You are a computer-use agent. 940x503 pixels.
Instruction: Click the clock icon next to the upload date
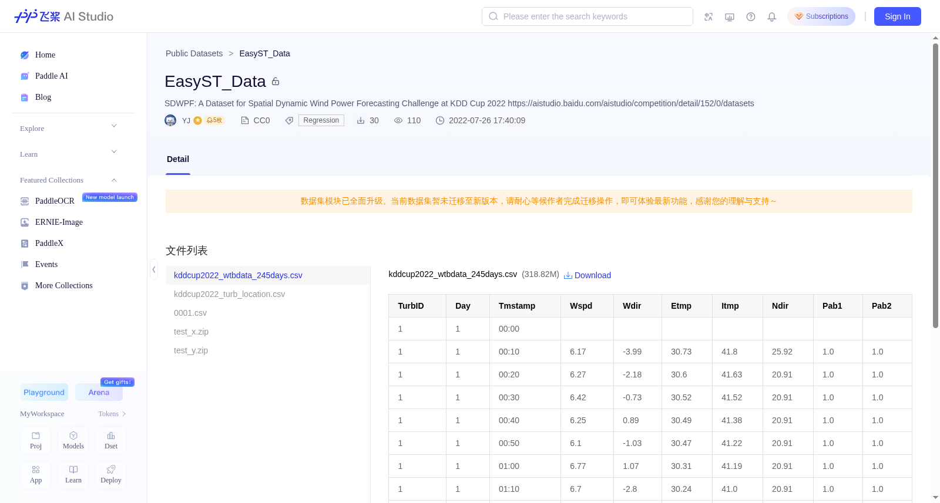(x=440, y=120)
